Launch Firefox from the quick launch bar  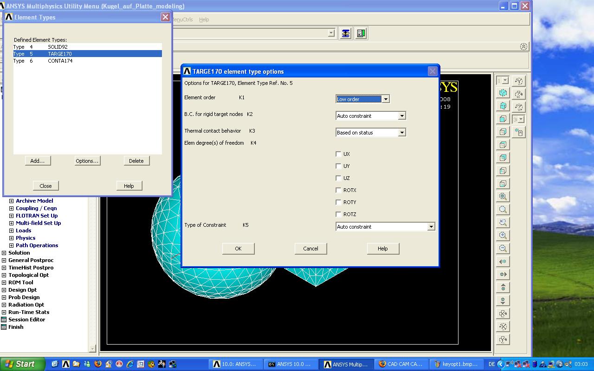coord(97,364)
